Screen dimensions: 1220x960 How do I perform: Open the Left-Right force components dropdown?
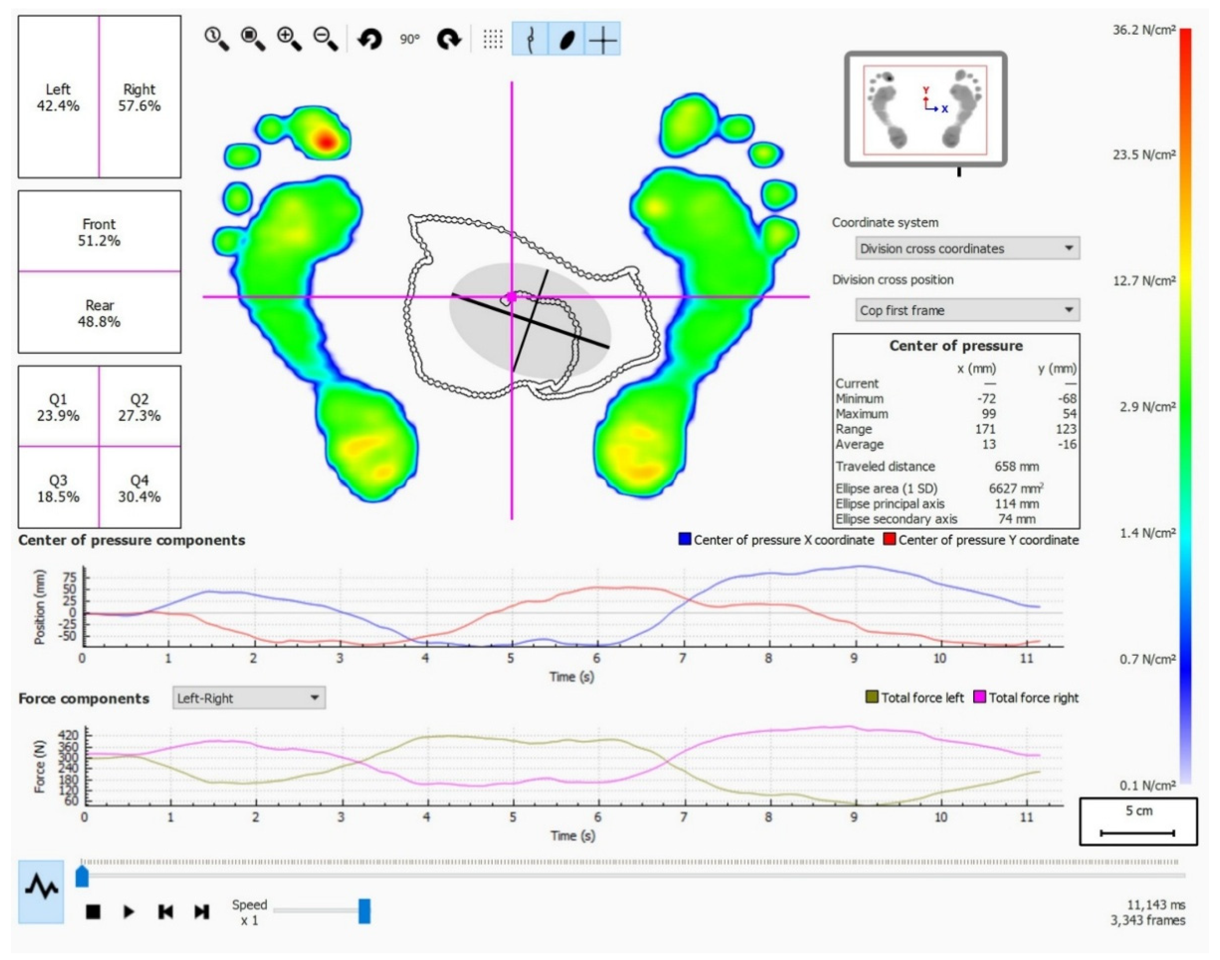pos(249,698)
